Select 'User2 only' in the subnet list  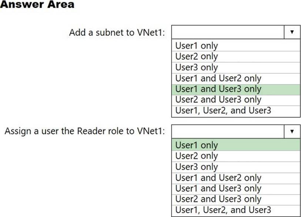tap(235, 57)
